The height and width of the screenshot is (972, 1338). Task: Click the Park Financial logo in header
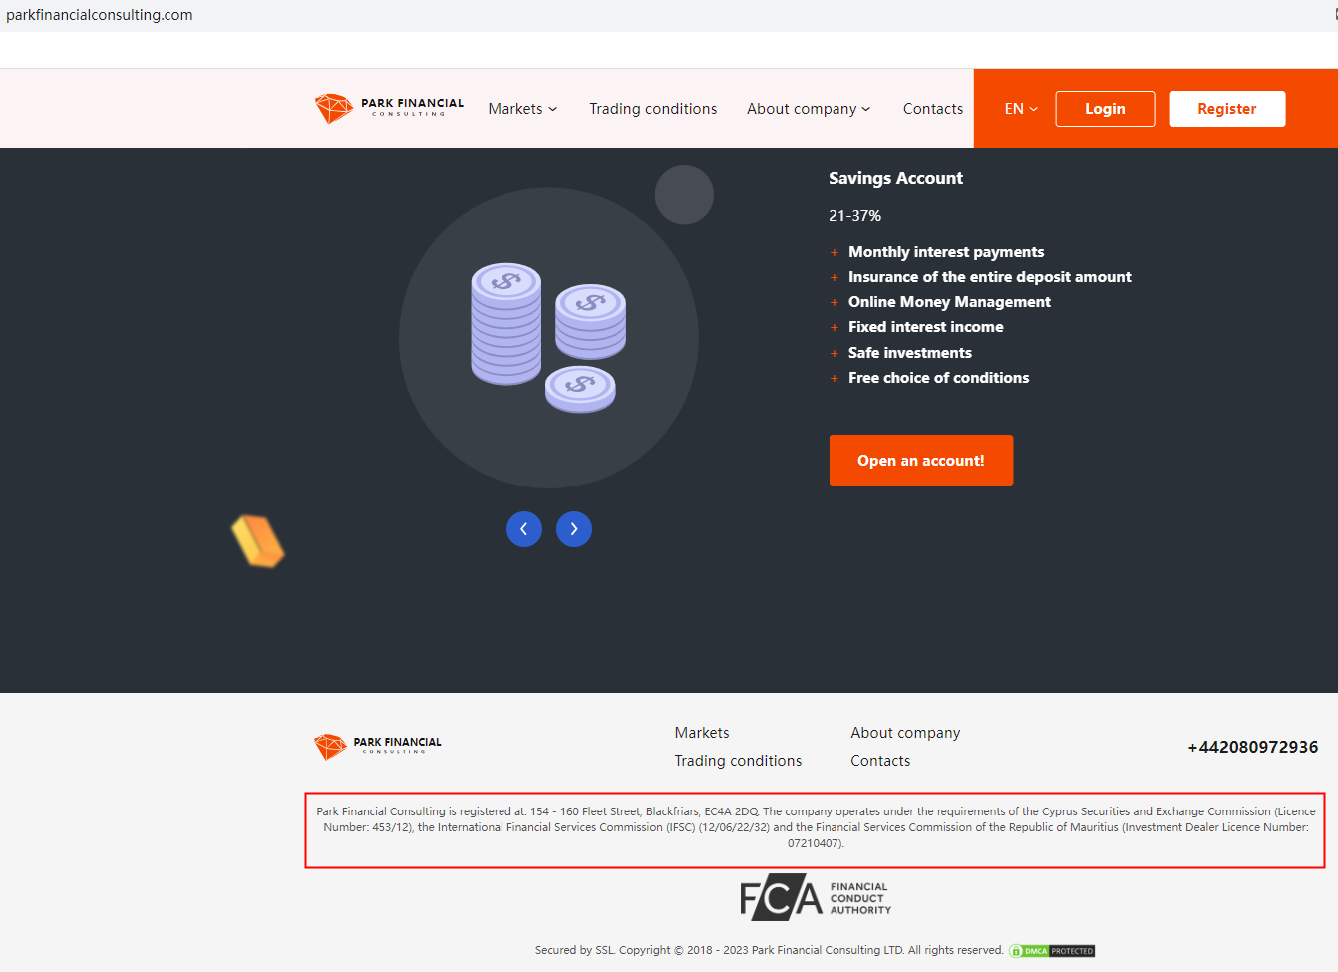point(389,108)
